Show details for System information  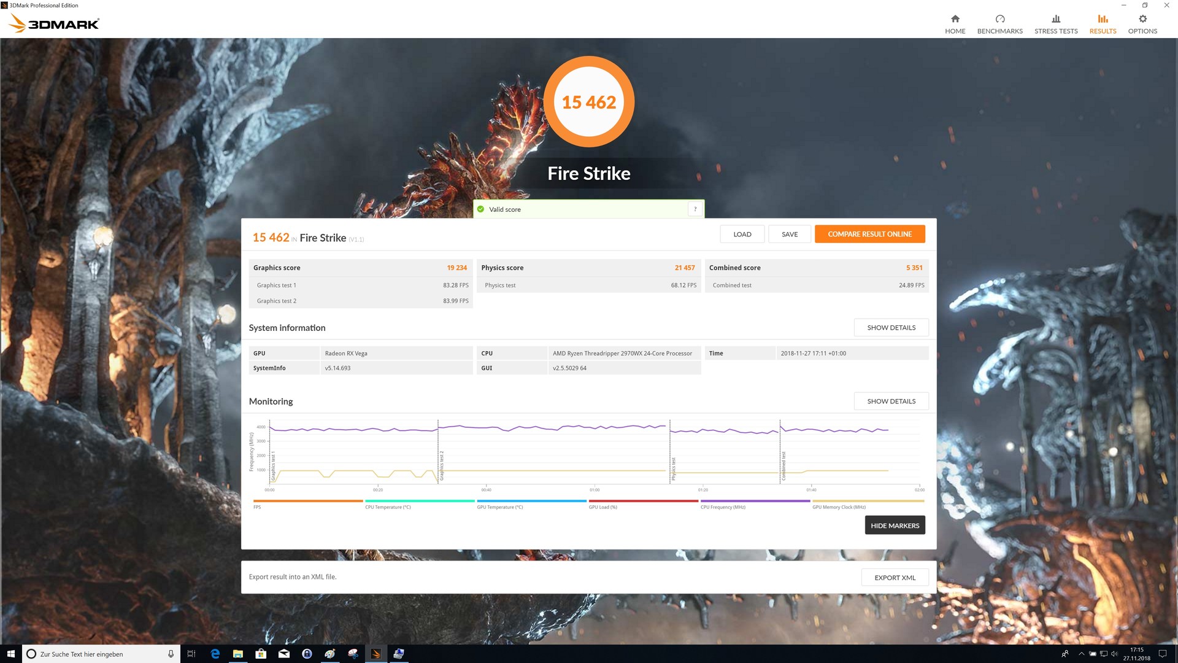[x=891, y=328]
